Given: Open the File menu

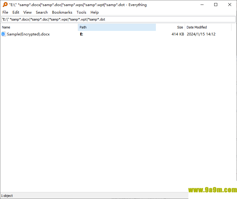Looking at the screenshot, I should tap(5, 12).
